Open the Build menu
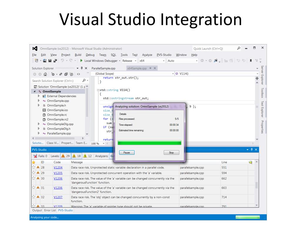301x226 pixels. click(78, 55)
